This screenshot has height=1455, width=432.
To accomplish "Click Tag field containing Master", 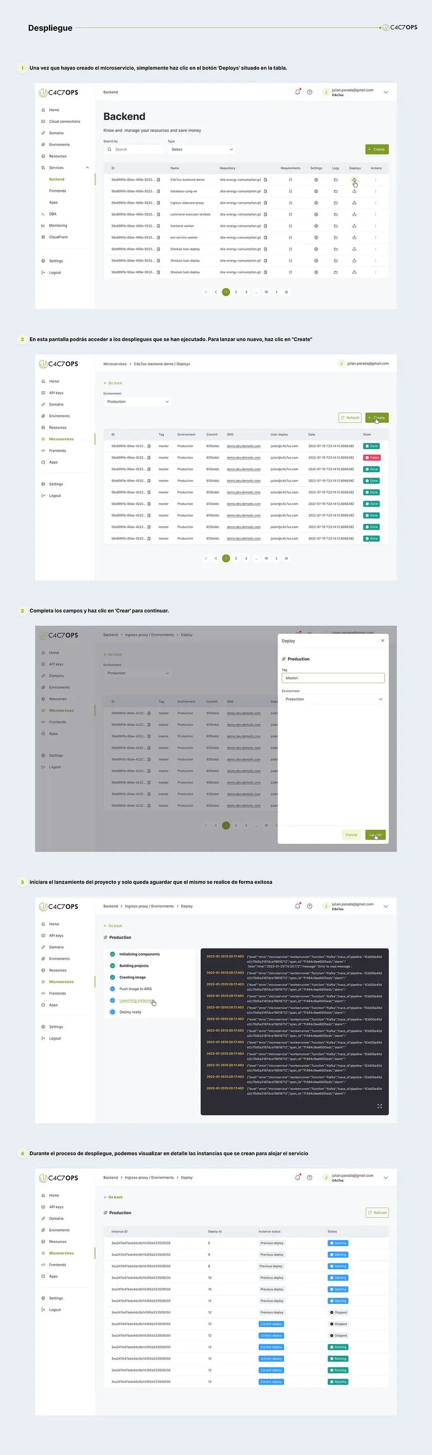I will 333,678.
